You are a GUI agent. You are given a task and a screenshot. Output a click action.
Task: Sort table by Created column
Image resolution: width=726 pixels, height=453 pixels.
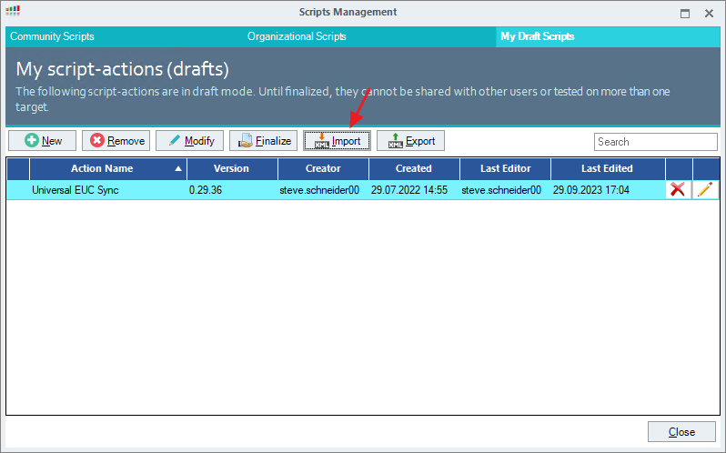point(413,168)
